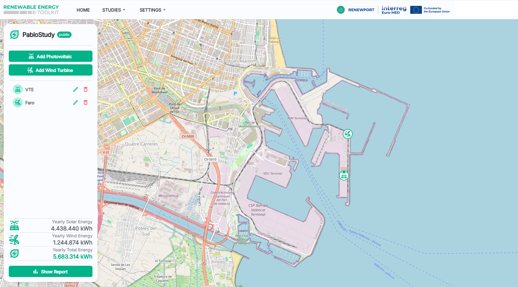This screenshot has height=287, width=518.
Task: Select the solar panel marker on map
Action: [344, 176]
